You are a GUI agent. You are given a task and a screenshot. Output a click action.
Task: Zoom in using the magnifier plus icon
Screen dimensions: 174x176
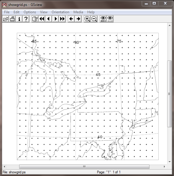[x=87, y=19]
